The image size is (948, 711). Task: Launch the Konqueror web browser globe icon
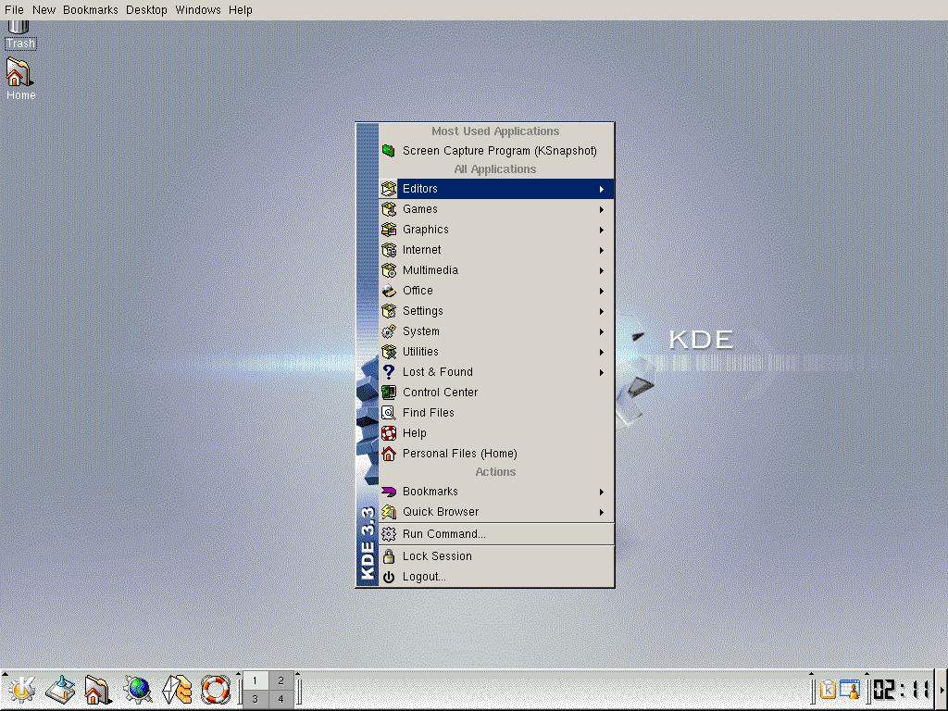138,690
